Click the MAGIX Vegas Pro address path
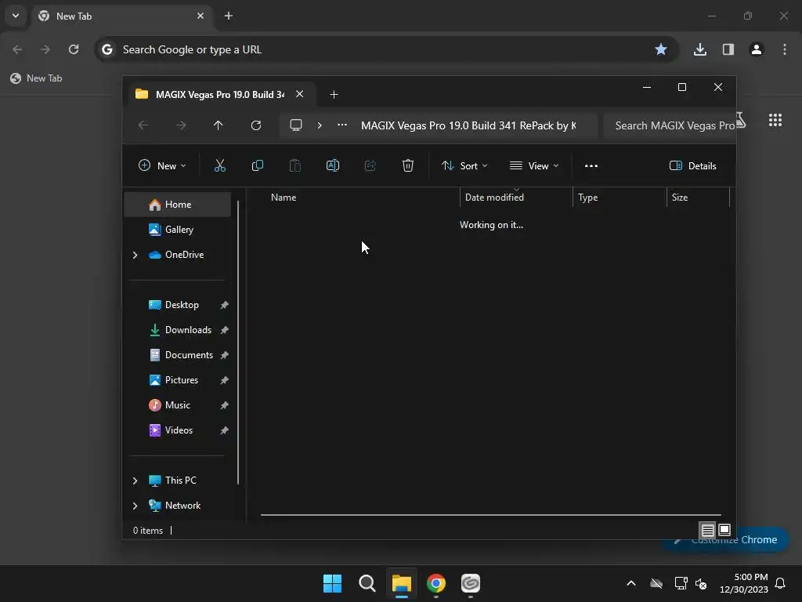The width and height of the screenshot is (802, 602). click(x=468, y=125)
